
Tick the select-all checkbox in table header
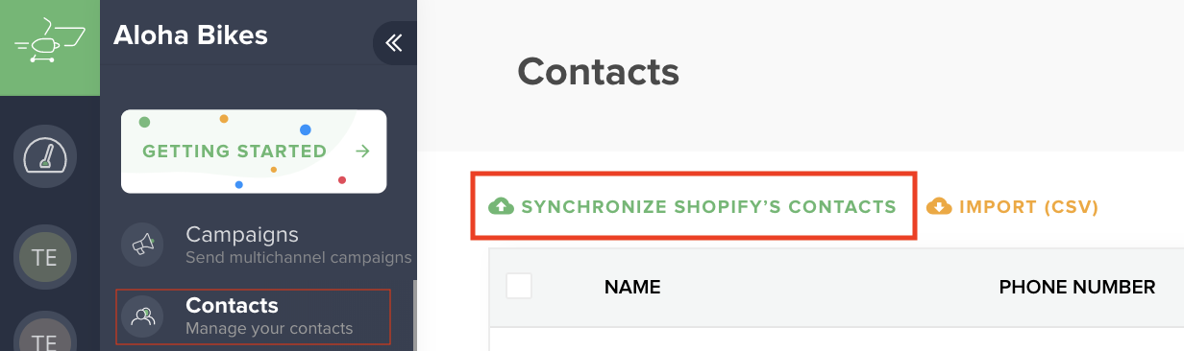(519, 286)
